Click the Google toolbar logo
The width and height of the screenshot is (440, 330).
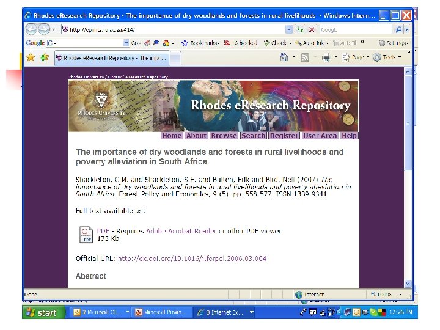(x=35, y=43)
